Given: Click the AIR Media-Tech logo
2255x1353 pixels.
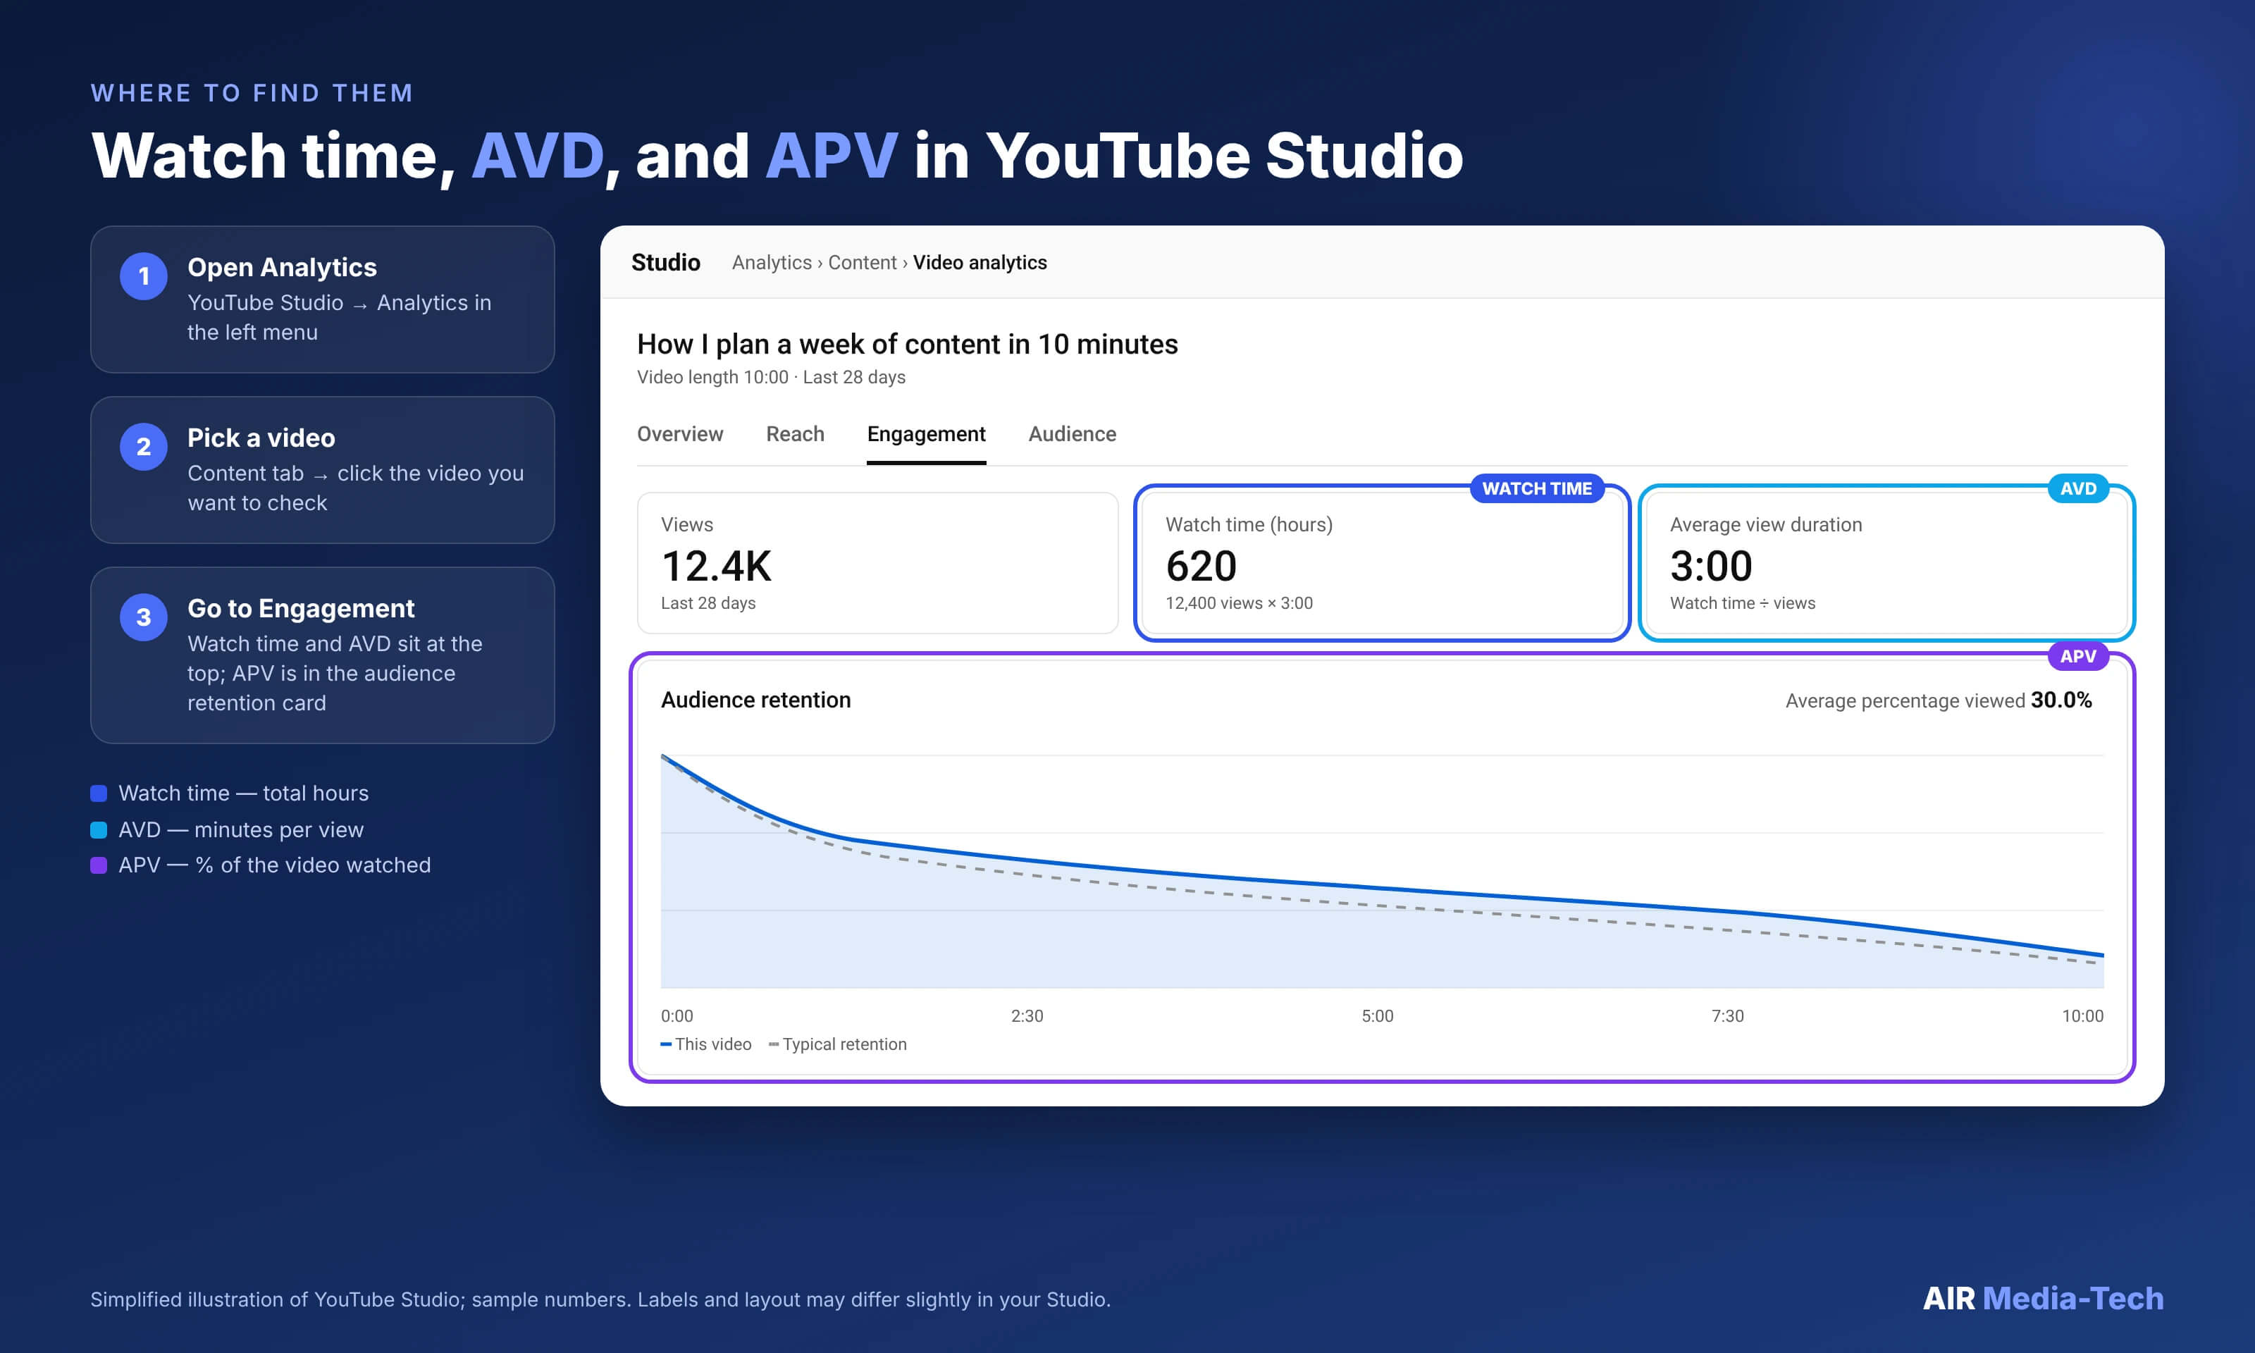Looking at the screenshot, I should (x=2043, y=1298).
